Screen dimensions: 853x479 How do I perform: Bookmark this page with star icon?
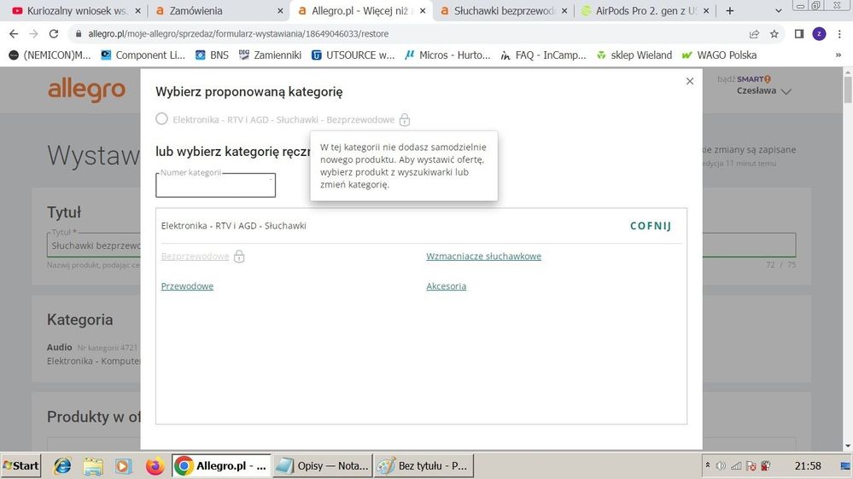coord(774,34)
